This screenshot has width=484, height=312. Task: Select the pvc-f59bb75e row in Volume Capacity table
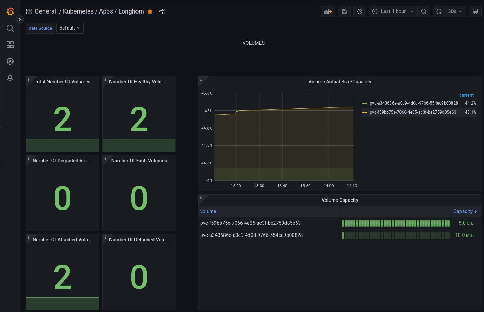(x=340, y=223)
